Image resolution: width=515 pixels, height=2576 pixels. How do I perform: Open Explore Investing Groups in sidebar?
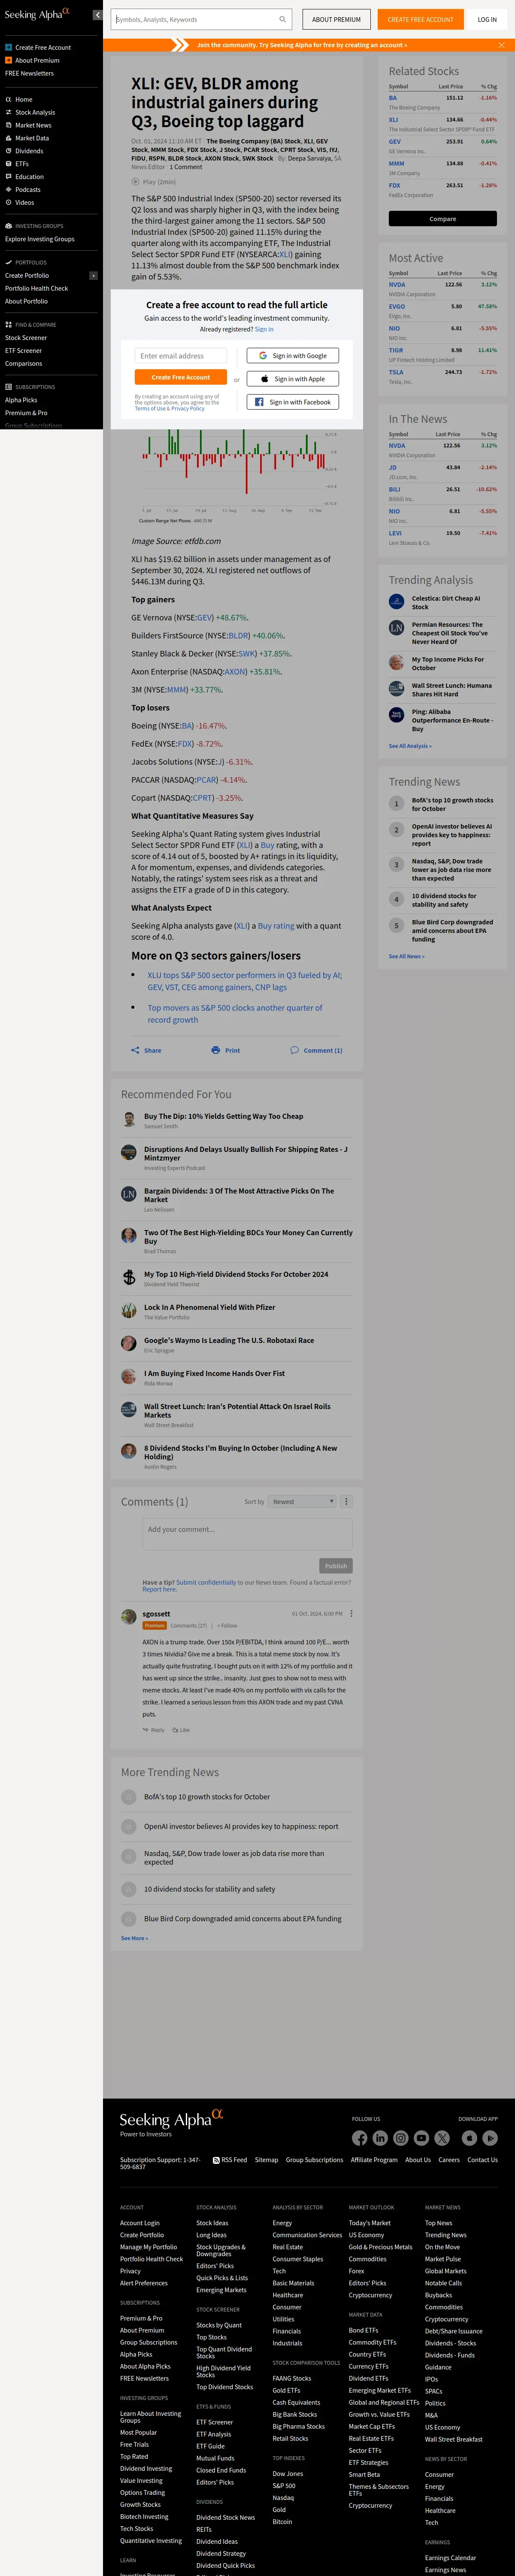click(x=39, y=239)
